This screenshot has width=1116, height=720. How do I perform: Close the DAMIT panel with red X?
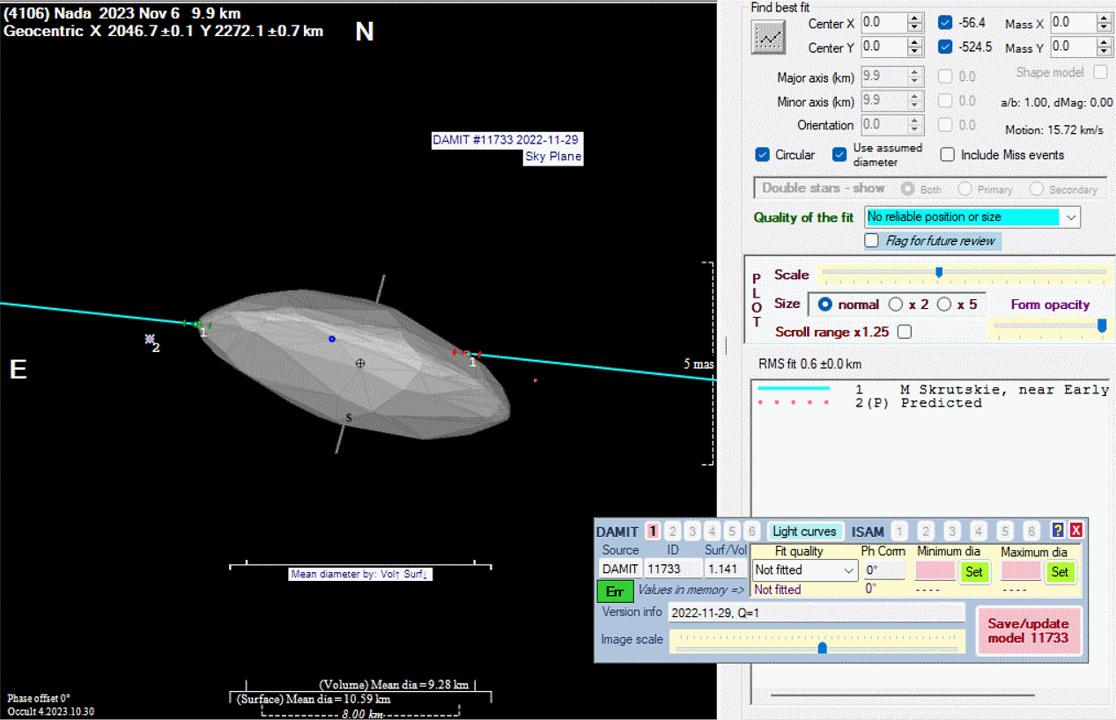click(1075, 531)
